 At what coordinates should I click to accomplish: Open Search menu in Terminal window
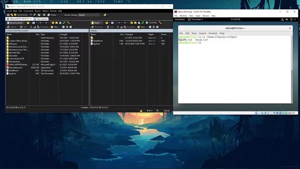[202, 33]
